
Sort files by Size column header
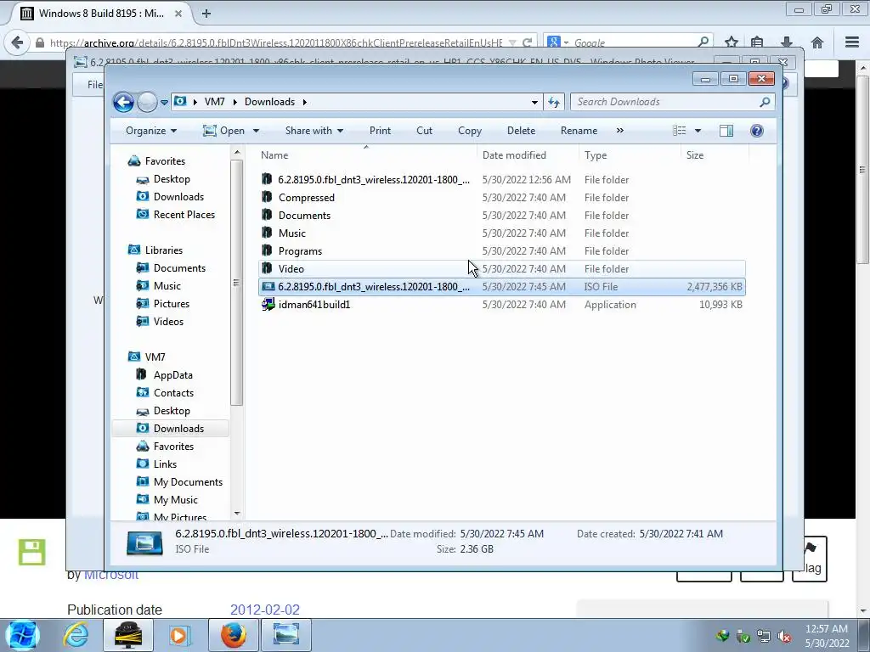point(715,155)
